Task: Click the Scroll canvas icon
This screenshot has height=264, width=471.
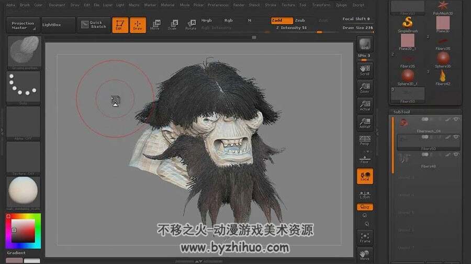Action: 365,70
